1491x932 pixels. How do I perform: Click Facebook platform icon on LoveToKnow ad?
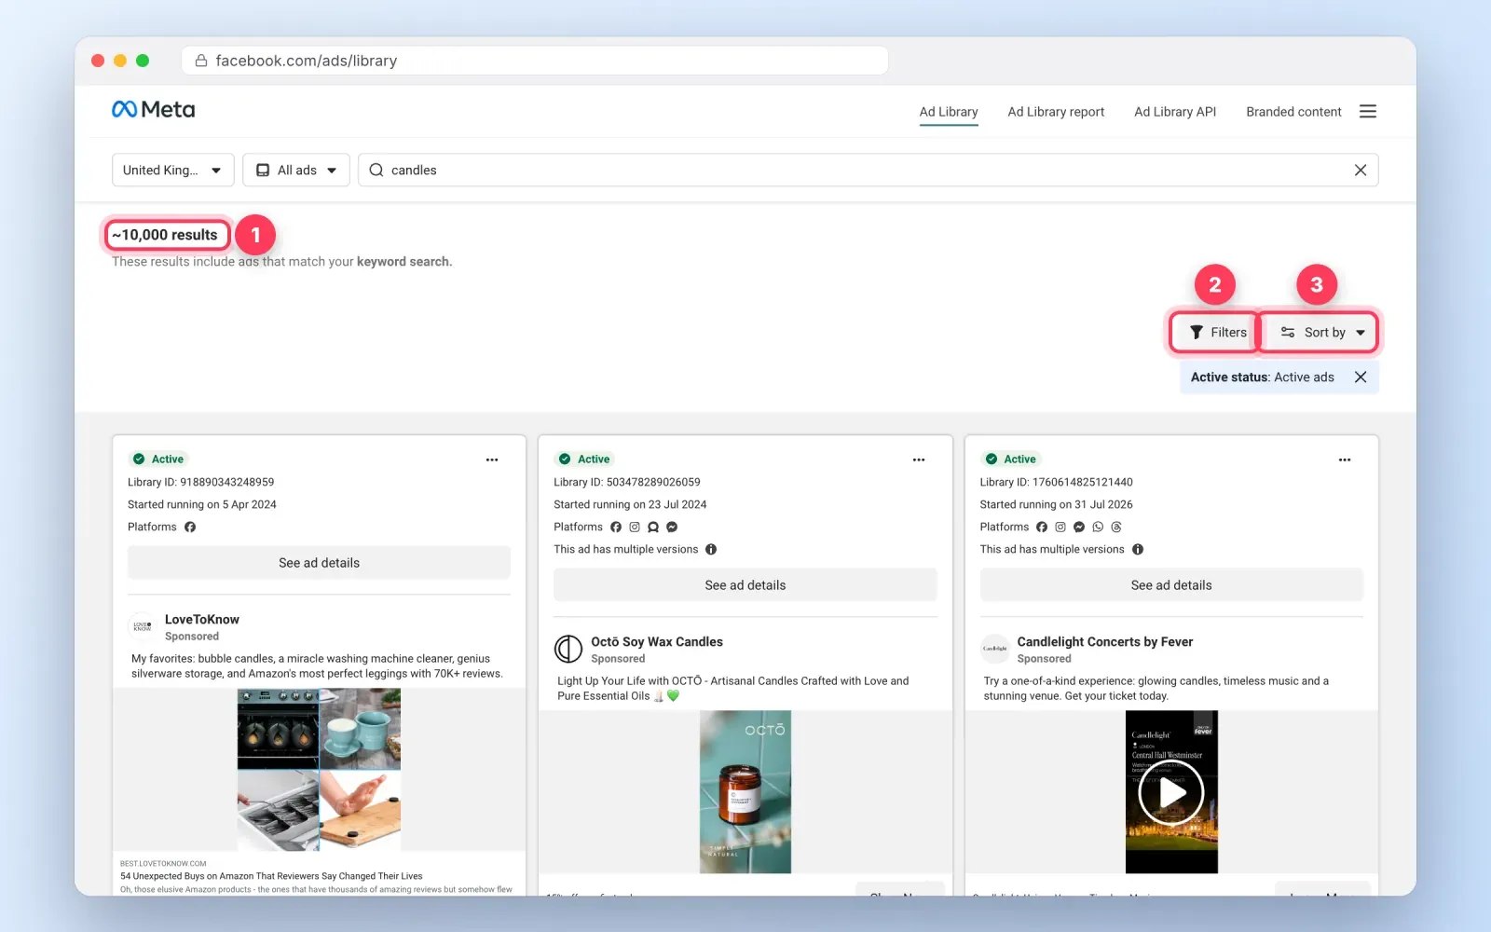190,527
